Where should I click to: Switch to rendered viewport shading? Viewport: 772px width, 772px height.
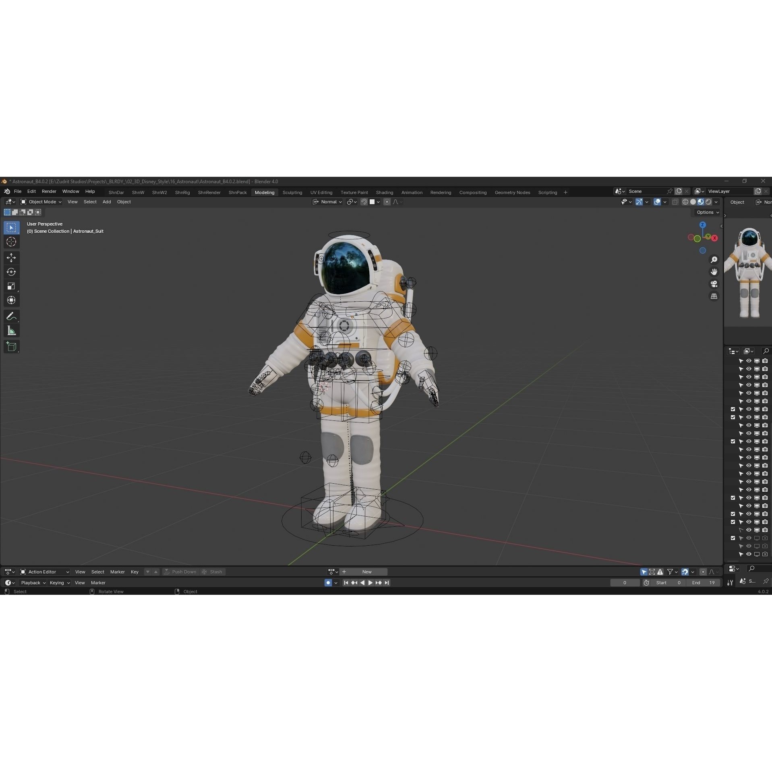708,202
